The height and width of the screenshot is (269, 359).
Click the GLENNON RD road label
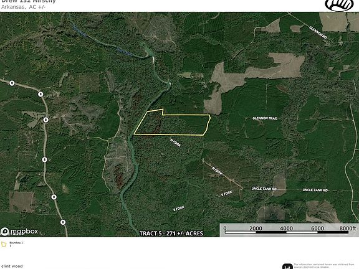(318, 32)
